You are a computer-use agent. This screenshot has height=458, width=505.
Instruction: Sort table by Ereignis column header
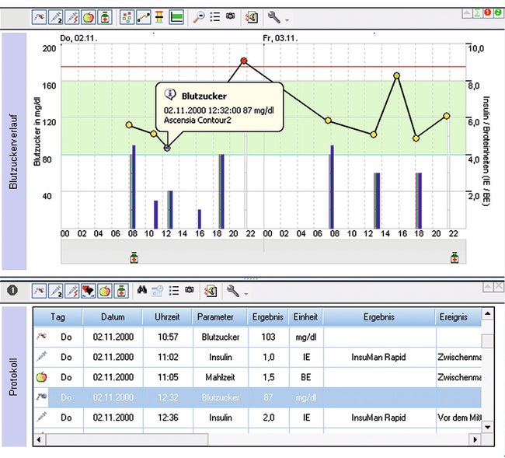tap(458, 316)
